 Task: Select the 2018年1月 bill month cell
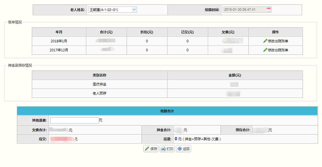coord(59,41)
